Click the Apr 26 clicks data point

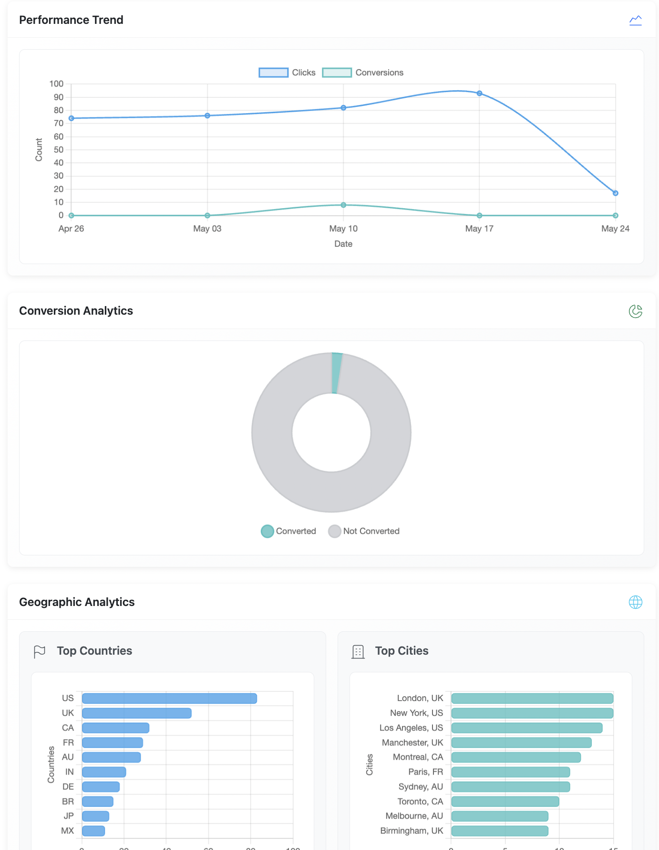tap(72, 118)
